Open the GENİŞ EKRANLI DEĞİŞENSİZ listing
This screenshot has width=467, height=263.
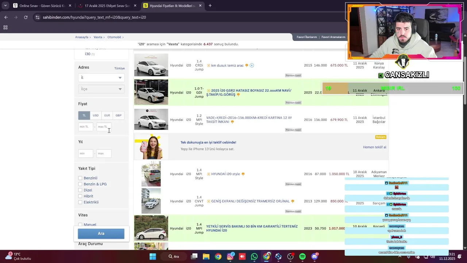point(250,201)
